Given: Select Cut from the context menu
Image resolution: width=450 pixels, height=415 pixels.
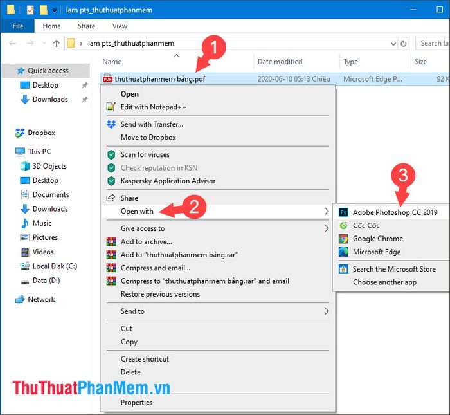Looking at the screenshot, I should [127, 329].
